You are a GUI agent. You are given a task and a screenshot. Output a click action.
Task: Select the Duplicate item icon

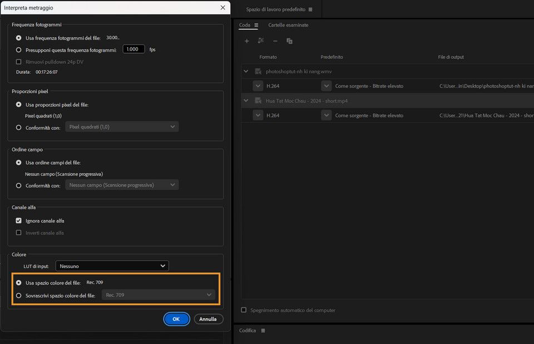[x=289, y=41]
